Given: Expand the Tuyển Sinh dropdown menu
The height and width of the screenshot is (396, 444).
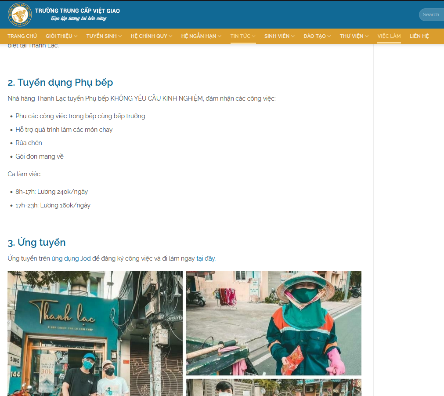Looking at the screenshot, I should [x=104, y=36].
